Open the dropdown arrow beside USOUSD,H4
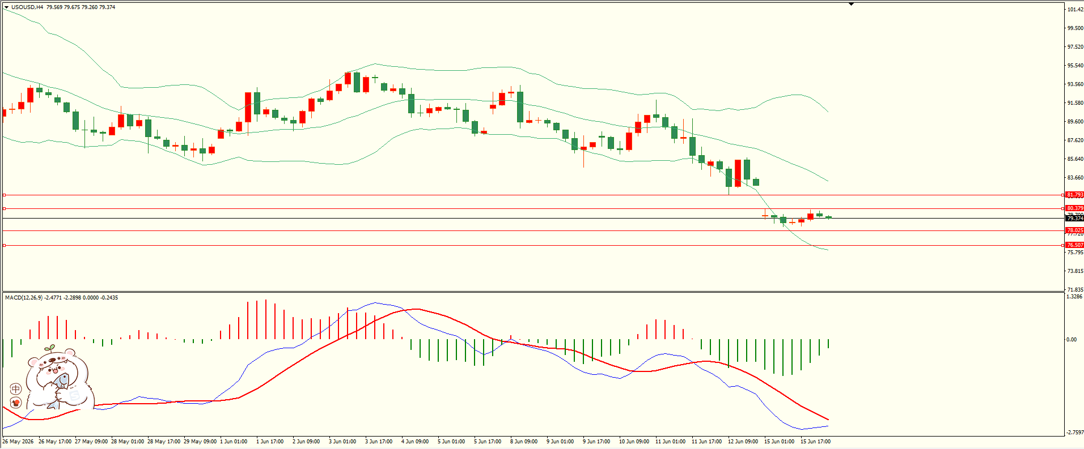Image resolution: width=1084 pixels, height=449 pixels. tap(6, 7)
